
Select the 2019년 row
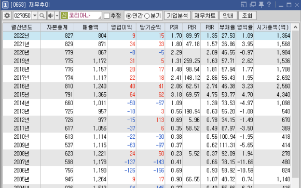[147, 61]
